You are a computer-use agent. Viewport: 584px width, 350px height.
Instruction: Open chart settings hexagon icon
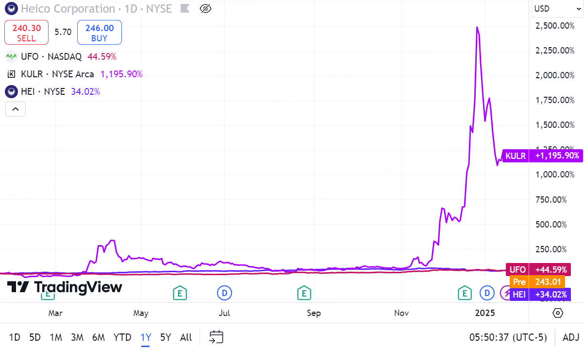point(558,313)
